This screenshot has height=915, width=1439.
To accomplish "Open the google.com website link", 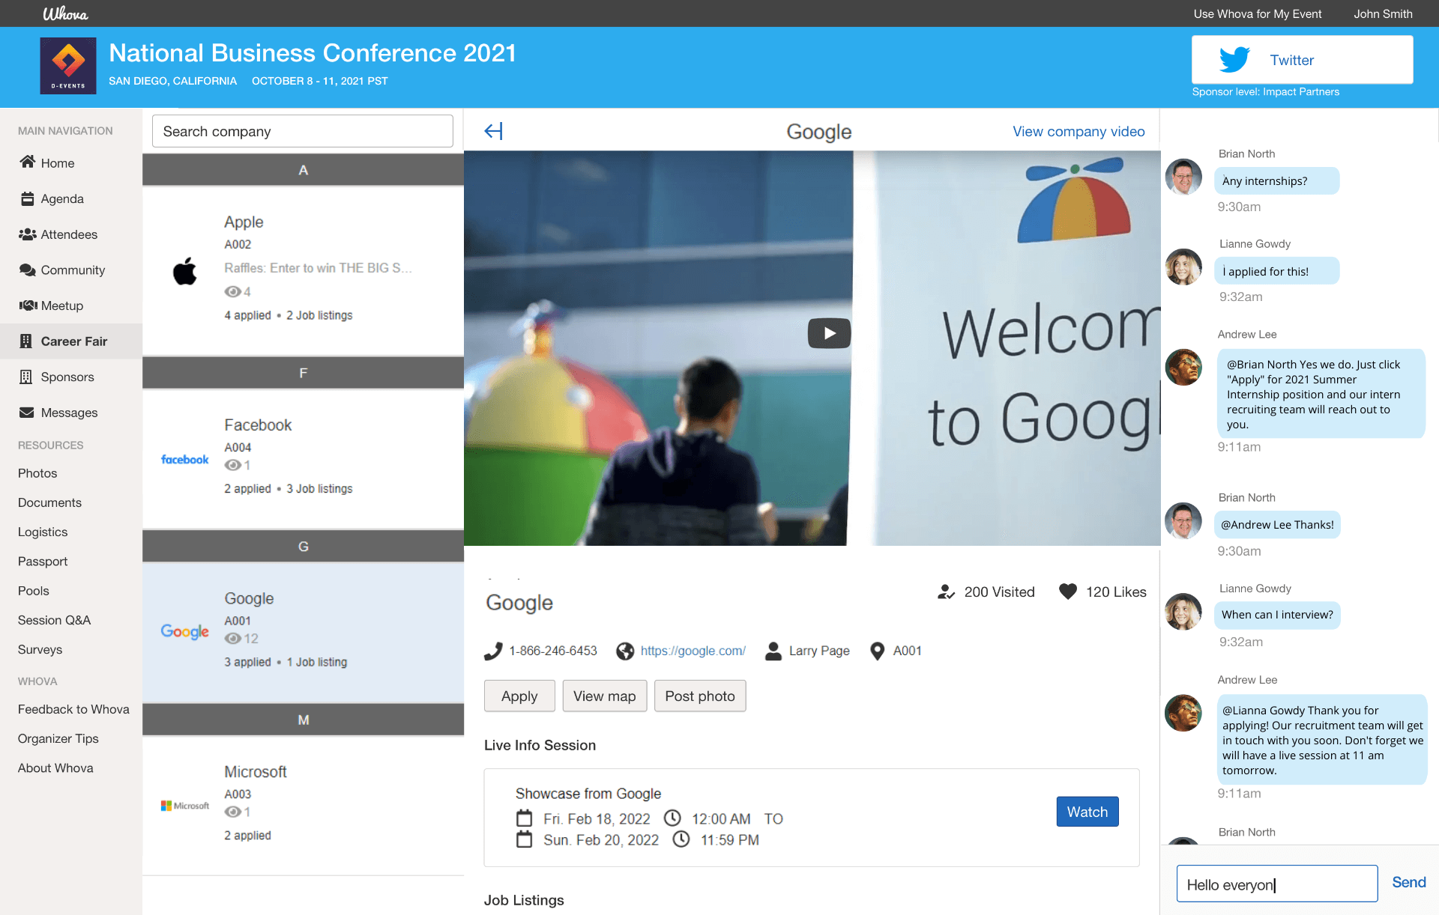I will click(693, 651).
